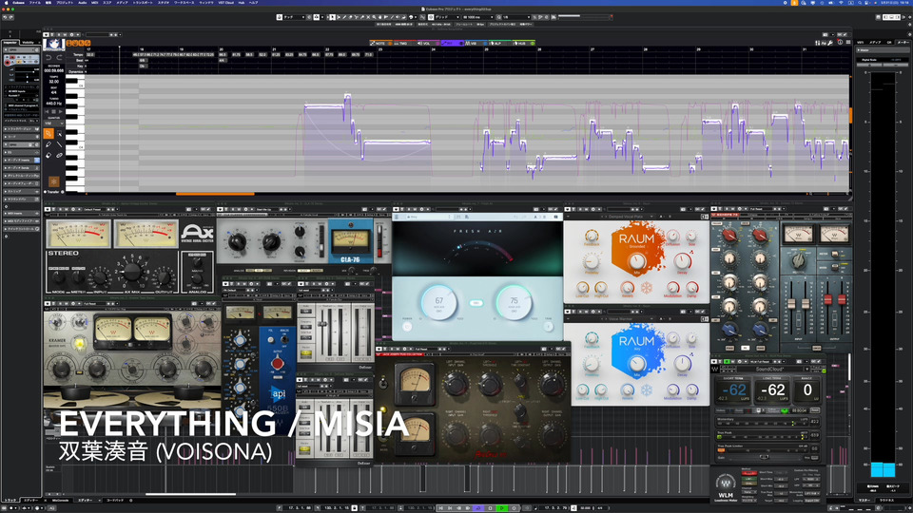Select the eraser tool in editor palette
This screenshot has height=513, width=913.
coord(49,155)
